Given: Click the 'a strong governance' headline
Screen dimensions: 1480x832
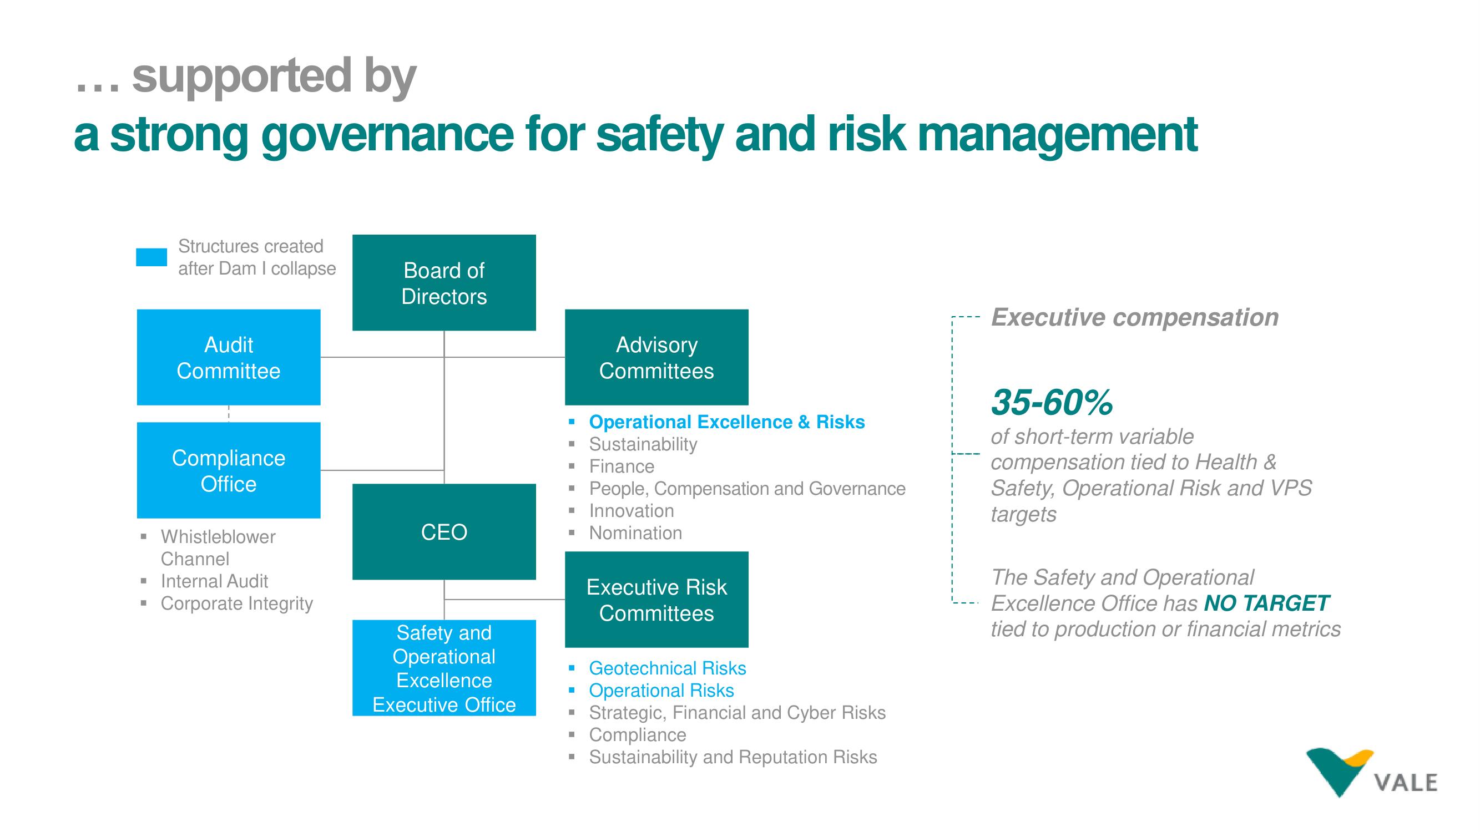Looking at the screenshot, I should (636, 134).
